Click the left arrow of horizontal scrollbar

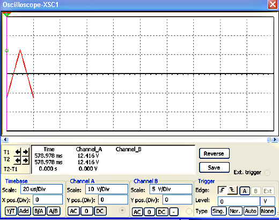tap(5, 140)
